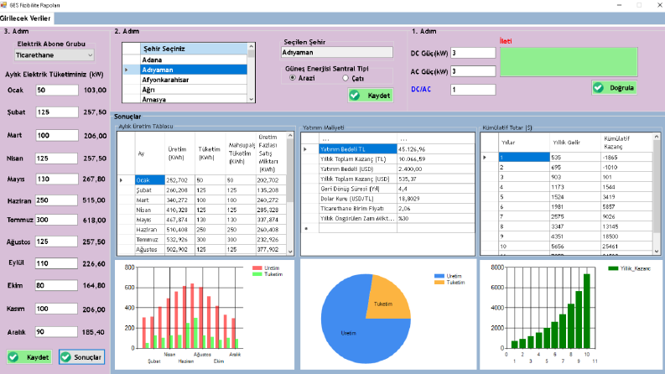
Task: Click the Üretim (KWh) column header
Action: pos(179,153)
